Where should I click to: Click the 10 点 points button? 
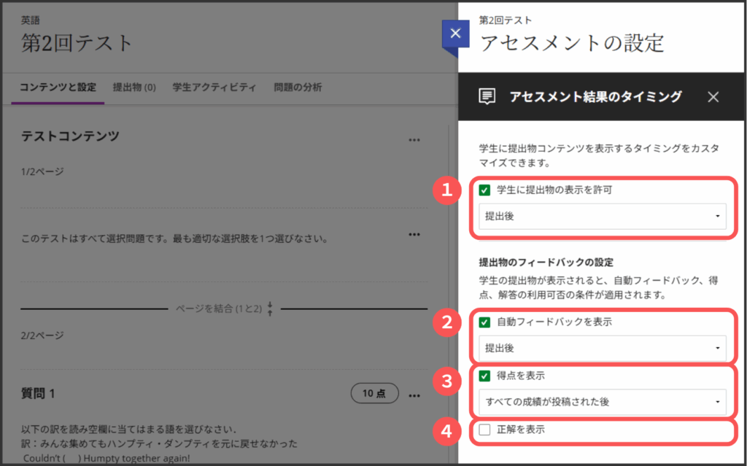(374, 394)
